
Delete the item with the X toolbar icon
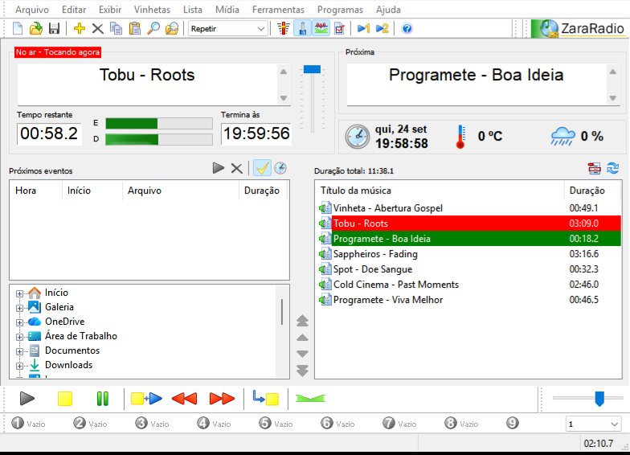98,29
